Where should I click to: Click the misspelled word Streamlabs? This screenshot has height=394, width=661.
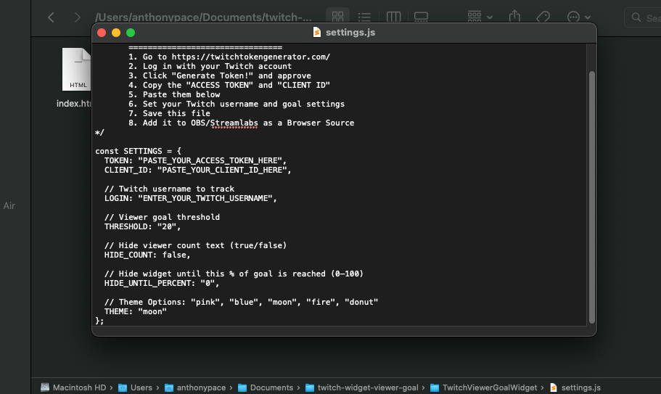(234, 123)
